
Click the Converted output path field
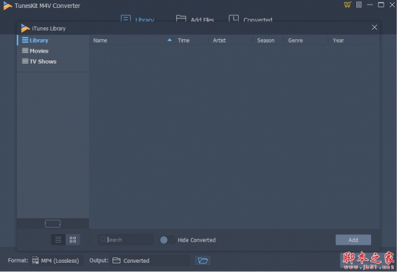pyautogui.click(x=151, y=261)
